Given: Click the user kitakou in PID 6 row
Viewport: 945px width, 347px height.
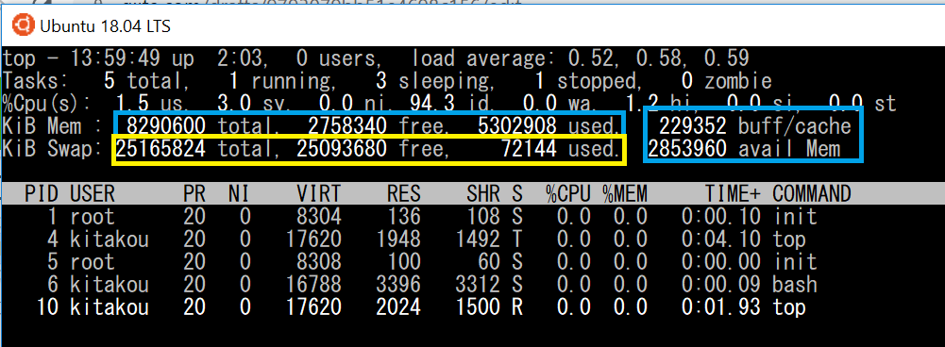Looking at the screenshot, I should pos(110,285).
